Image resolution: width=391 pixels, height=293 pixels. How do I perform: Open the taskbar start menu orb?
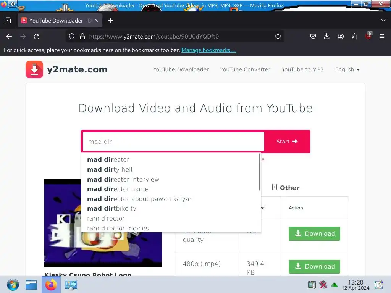(13, 285)
